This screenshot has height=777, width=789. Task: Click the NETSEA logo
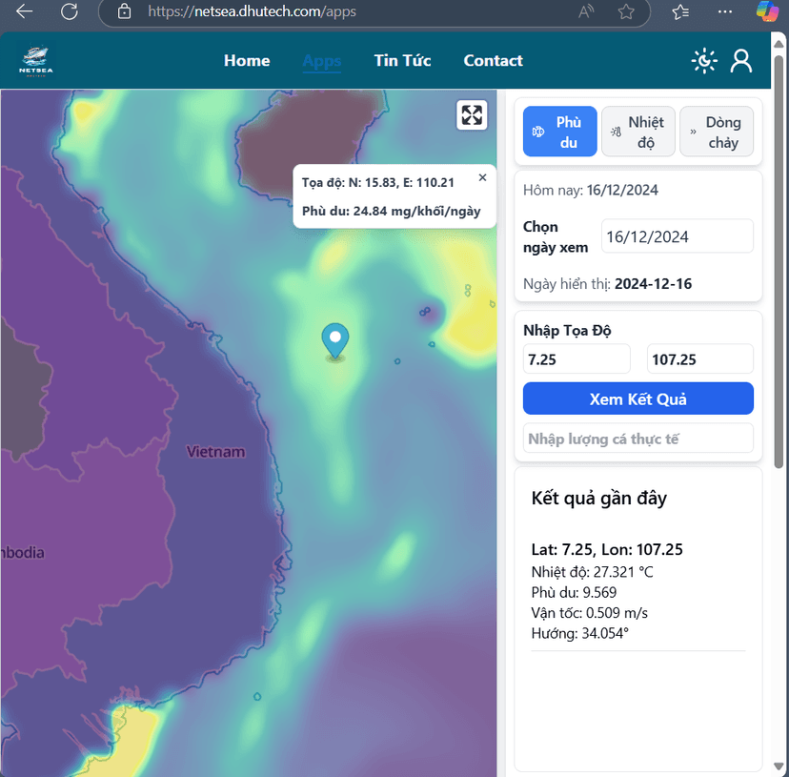[x=36, y=61]
